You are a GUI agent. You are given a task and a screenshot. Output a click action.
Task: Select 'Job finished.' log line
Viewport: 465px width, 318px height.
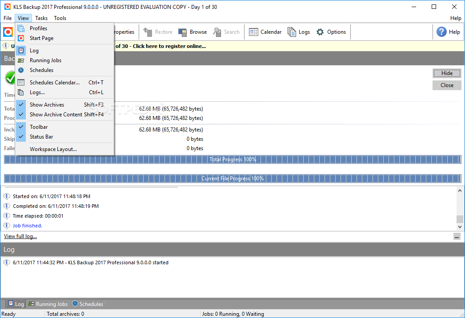pos(28,226)
